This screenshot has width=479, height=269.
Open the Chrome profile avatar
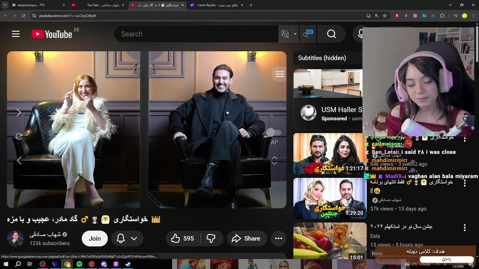click(464, 16)
